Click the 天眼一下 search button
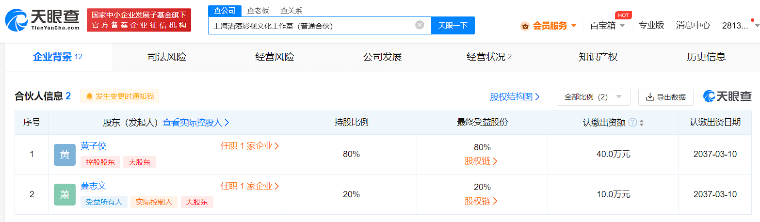 (453, 25)
